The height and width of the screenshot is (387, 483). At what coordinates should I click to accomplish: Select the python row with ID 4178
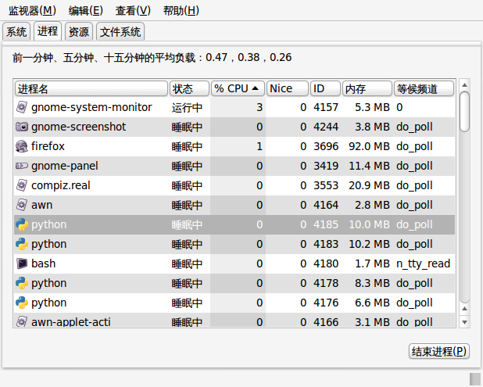234,283
